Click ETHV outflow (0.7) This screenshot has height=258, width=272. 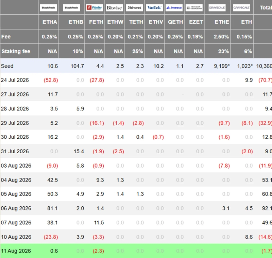[158, 137]
